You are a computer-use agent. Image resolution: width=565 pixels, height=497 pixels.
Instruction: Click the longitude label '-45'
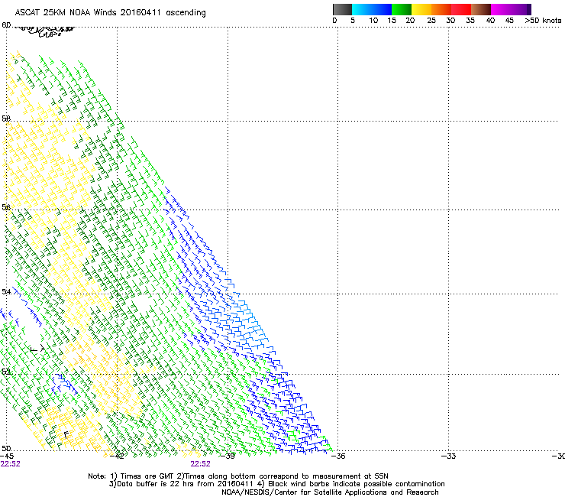7,456
